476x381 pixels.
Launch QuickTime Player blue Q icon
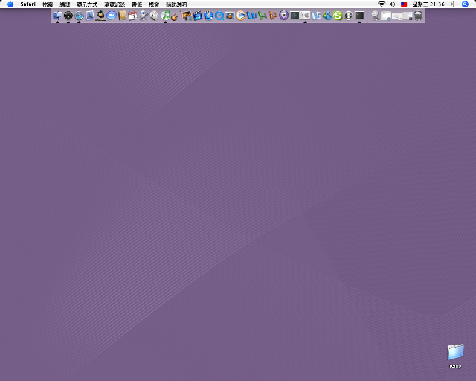point(219,16)
